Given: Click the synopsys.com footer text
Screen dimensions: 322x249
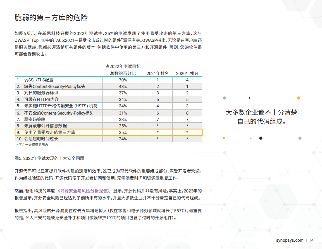Looking at the screenshot, I should pyautogui.click(x=290, y=240).
